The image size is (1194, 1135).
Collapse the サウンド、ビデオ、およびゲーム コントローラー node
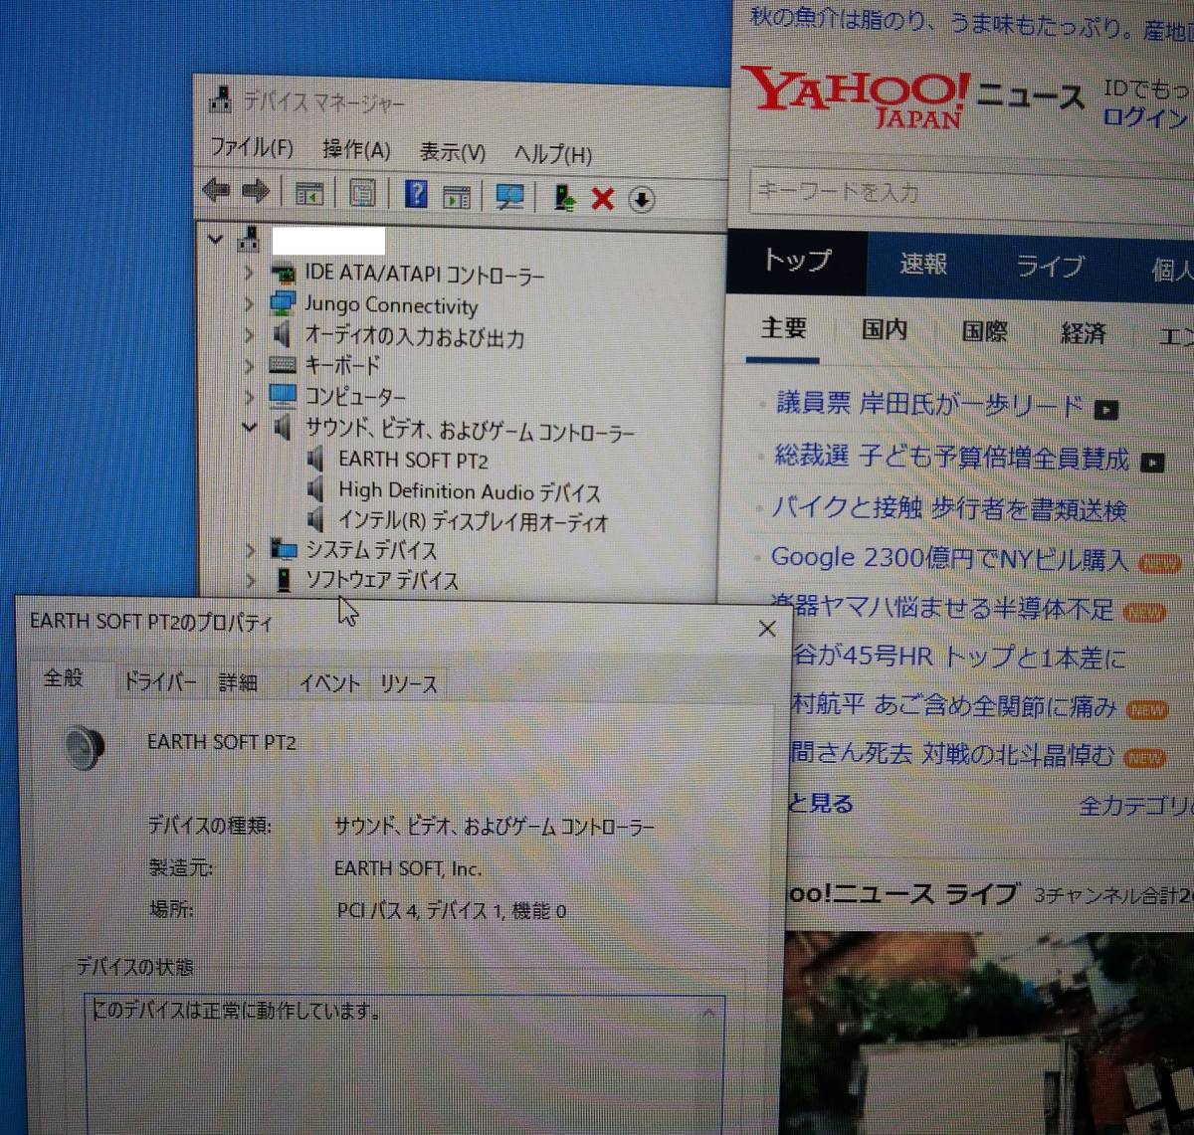[x=249, y=428]
